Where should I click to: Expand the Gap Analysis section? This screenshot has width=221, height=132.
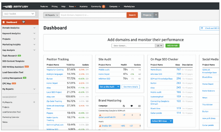(x=34, y=50)
